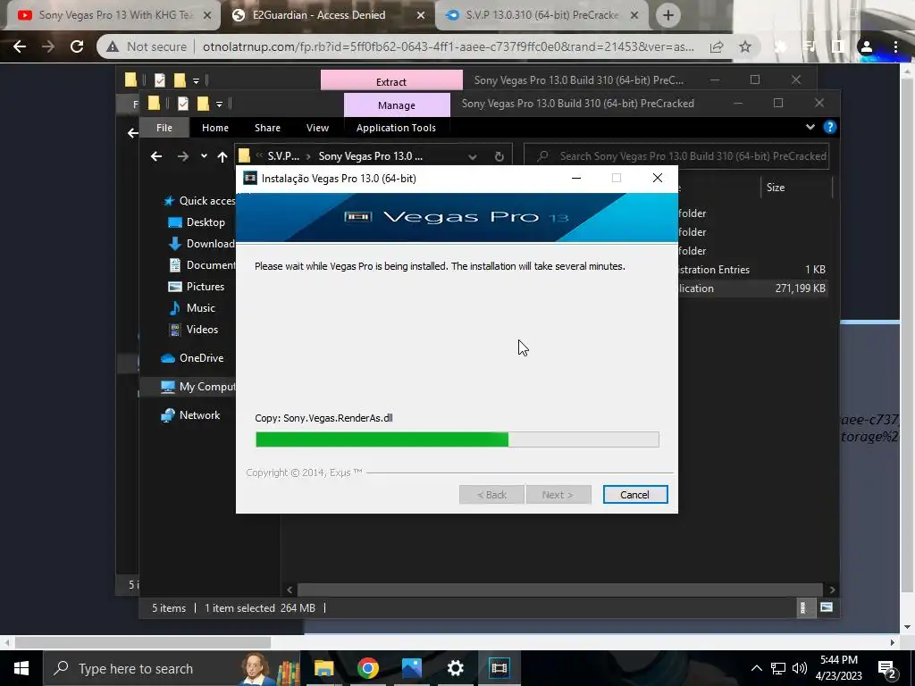Viewport: 915px width, 686px height.
Task: Click the Chrome address bar URL
Action: click(x=449, y=46)
